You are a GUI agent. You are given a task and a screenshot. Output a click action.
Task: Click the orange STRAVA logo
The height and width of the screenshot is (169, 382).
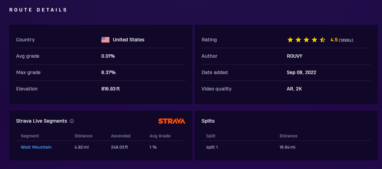pyautogui.click(x=171, y=121)
